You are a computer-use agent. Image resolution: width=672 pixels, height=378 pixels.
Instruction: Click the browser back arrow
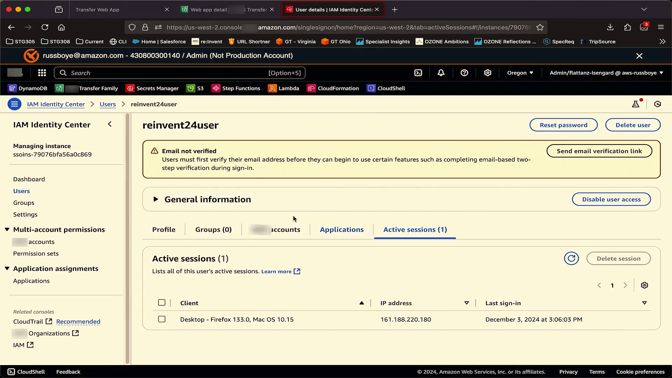[11, 27]
